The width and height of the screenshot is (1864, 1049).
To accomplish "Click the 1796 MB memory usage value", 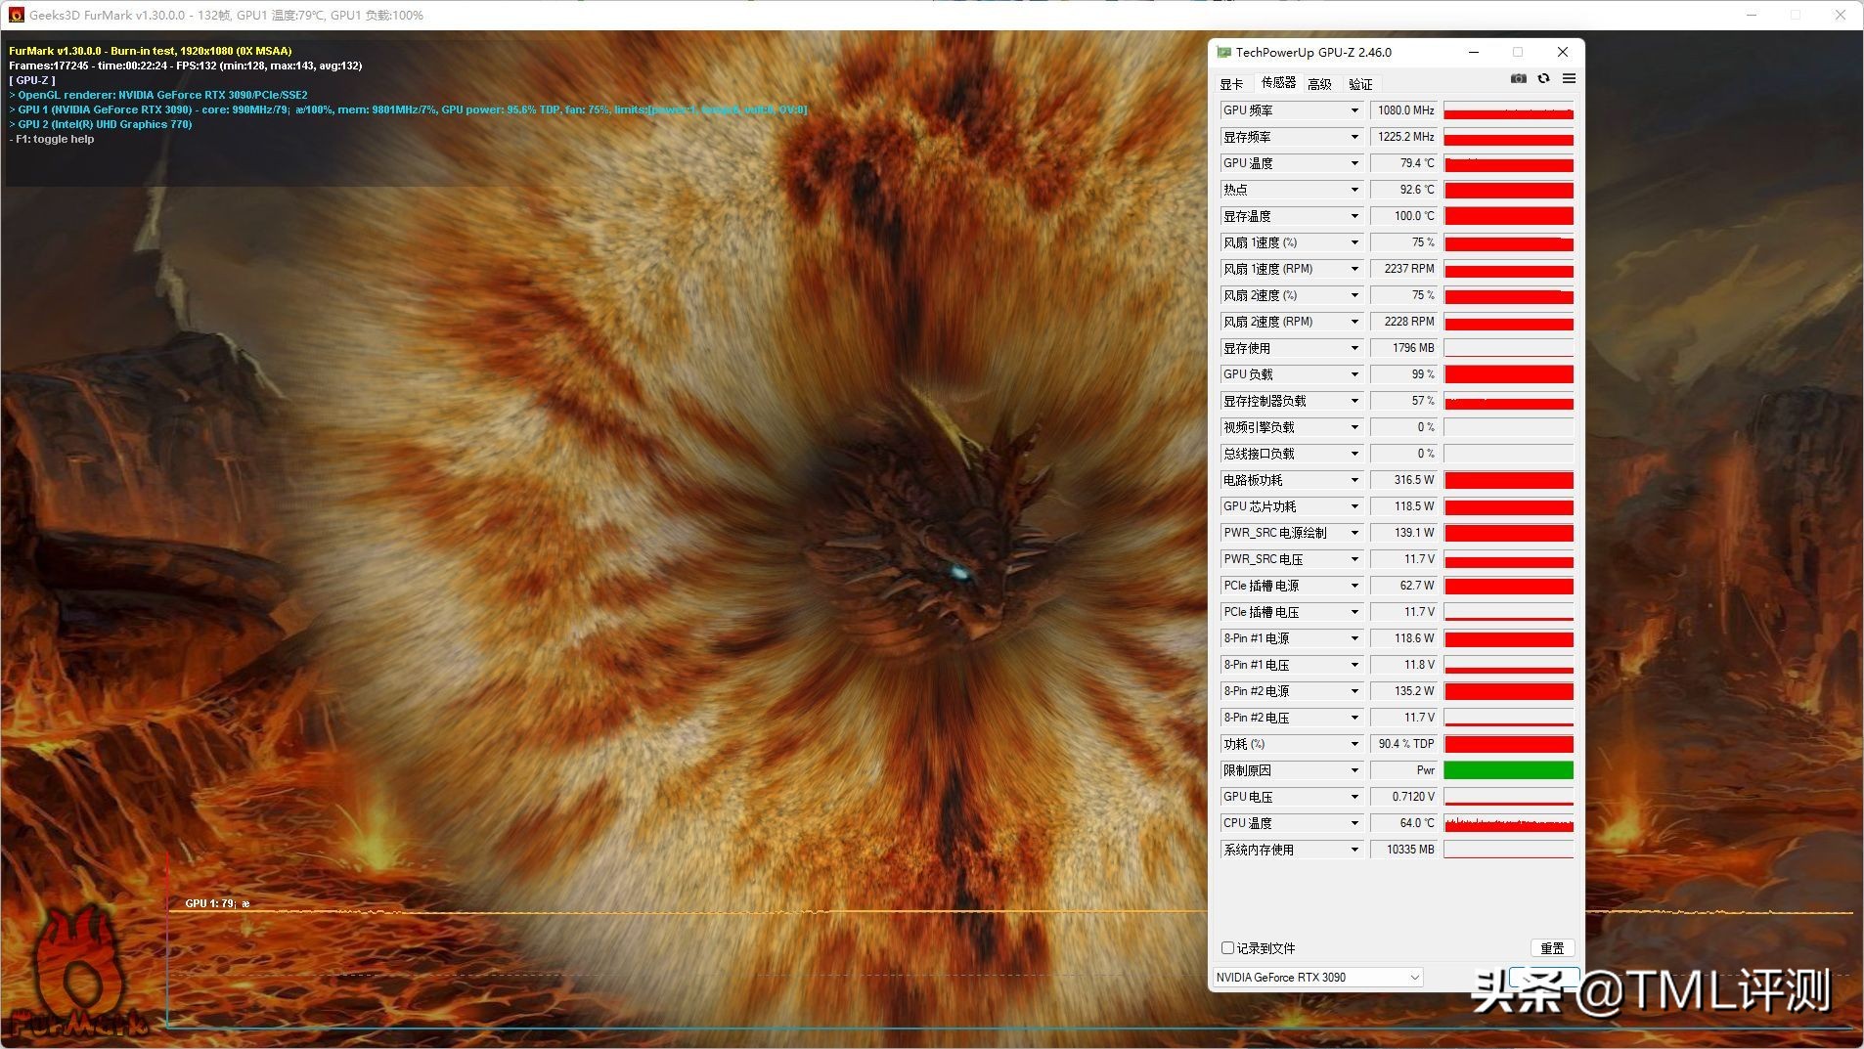I will point(1404,348).
